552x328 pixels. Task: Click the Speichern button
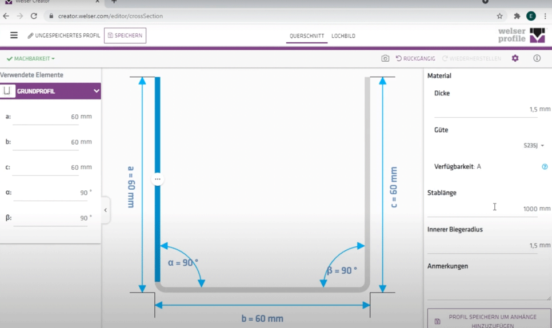125,35
